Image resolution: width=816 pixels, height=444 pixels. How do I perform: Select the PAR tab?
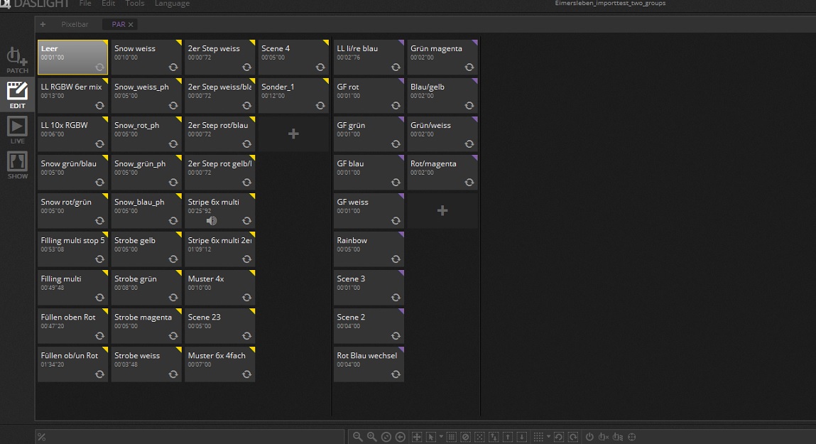point(119,24)
